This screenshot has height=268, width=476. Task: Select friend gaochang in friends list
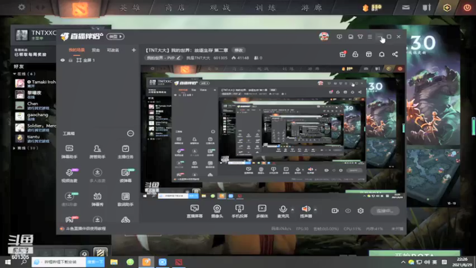point(35,116)
